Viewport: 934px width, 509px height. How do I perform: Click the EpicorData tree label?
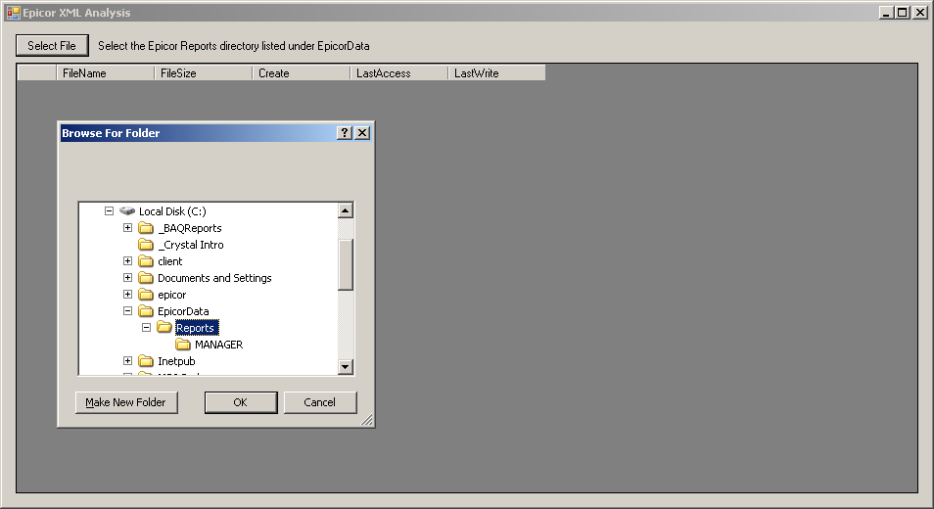pyautogui.click(x=183, y=311)
